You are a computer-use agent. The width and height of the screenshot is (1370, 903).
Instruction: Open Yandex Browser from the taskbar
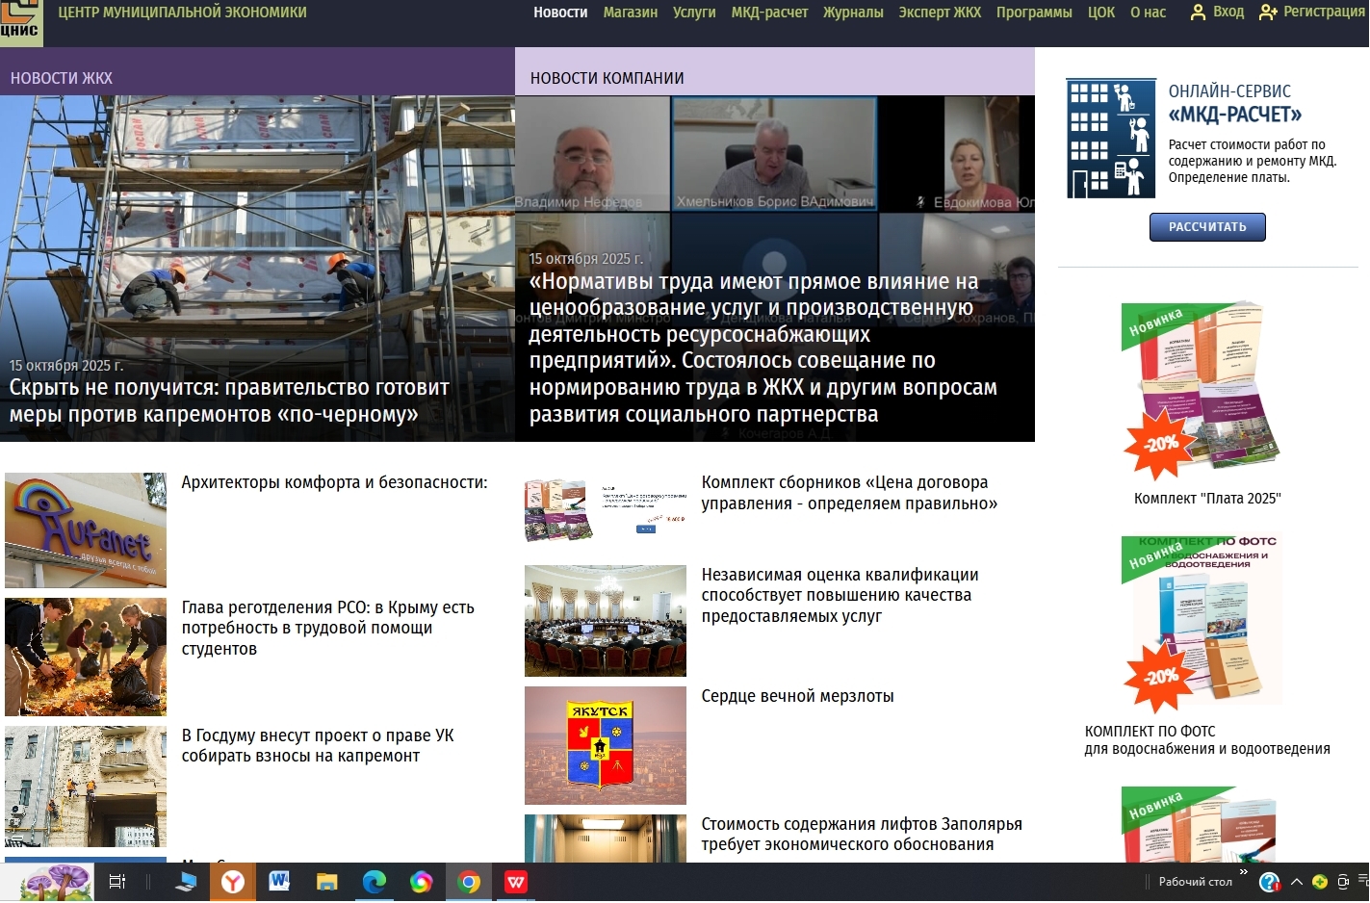click(232, 882)
